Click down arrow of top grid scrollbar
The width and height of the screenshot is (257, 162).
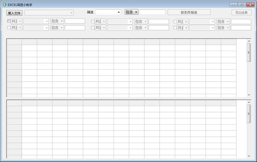[x=249, y=95]
